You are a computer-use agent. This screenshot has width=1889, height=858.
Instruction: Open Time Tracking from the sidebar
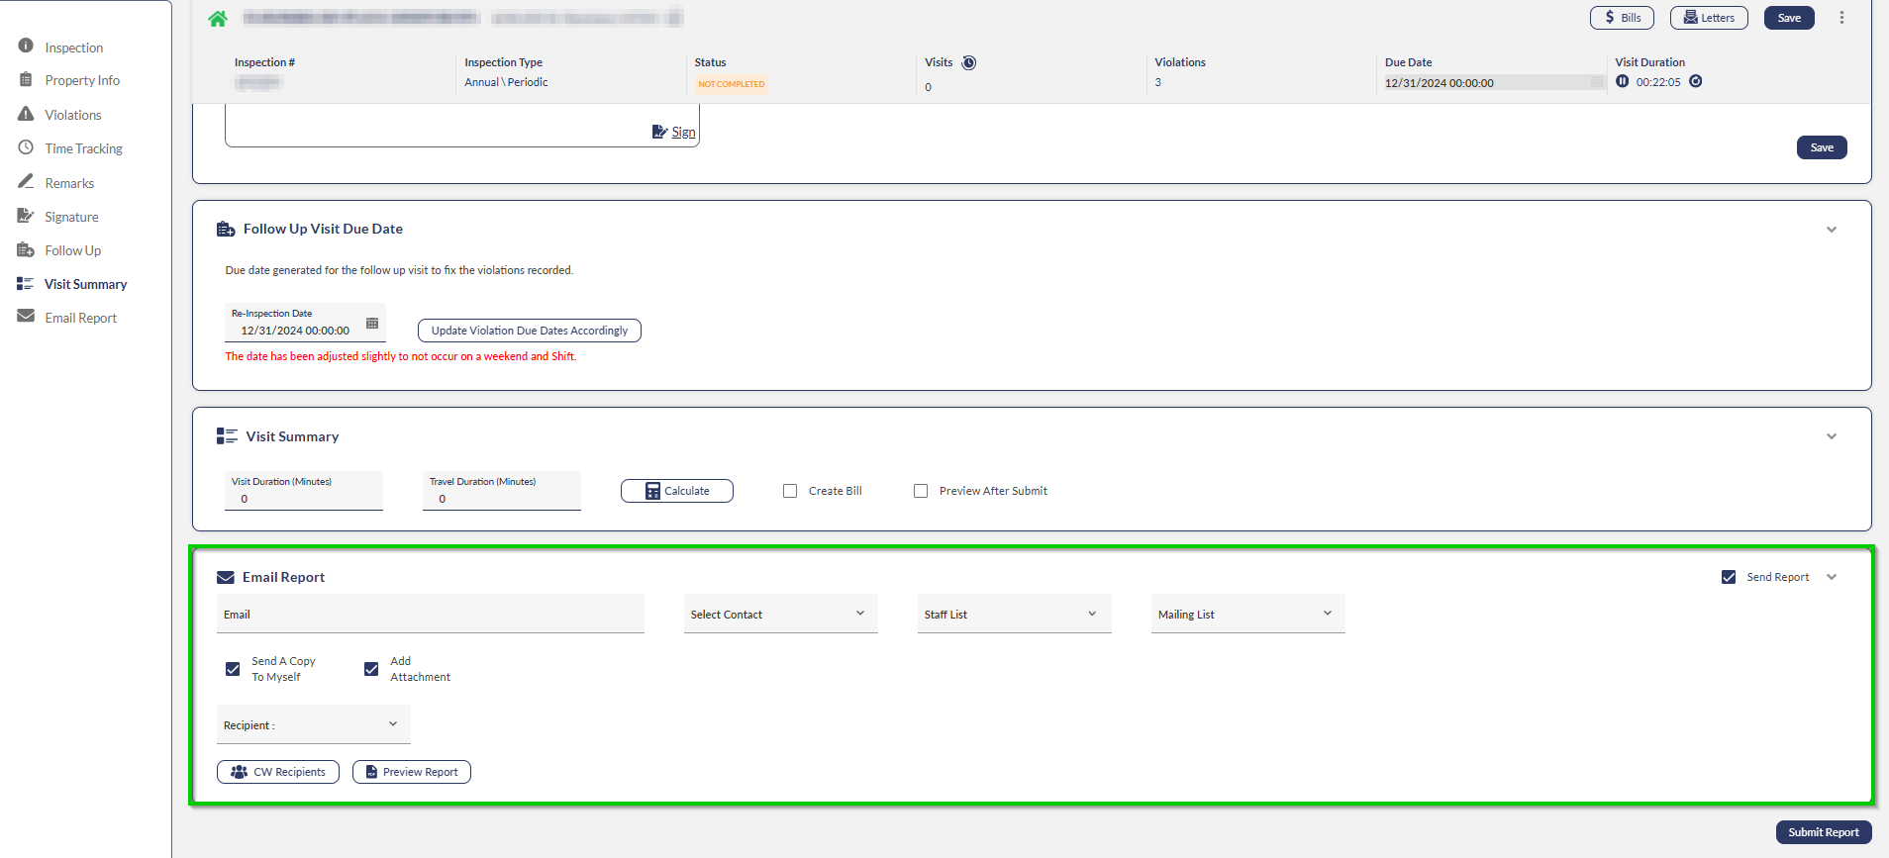click(x=83, y=148)
